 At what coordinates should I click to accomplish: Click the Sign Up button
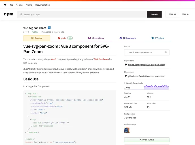173,14
